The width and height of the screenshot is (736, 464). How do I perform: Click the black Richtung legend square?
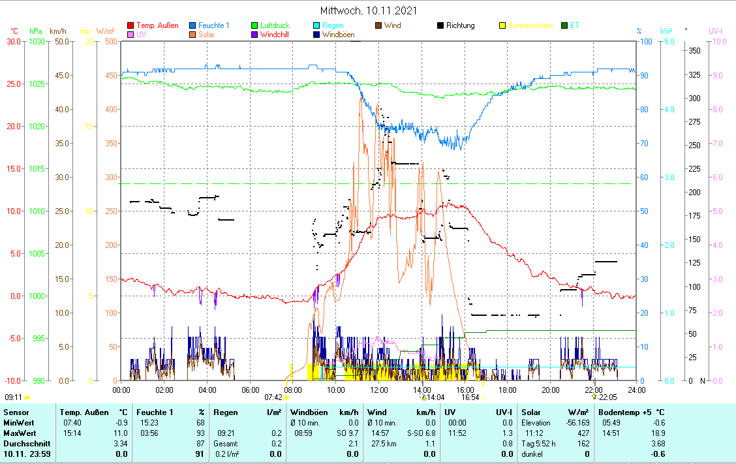[440, 26]
